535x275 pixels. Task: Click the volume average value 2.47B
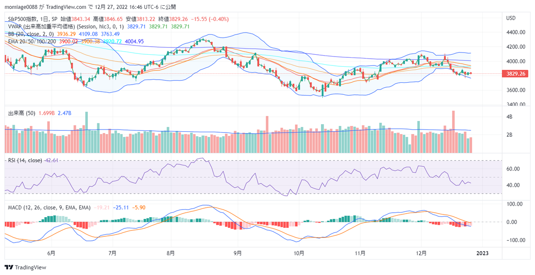tap(65, 114)
